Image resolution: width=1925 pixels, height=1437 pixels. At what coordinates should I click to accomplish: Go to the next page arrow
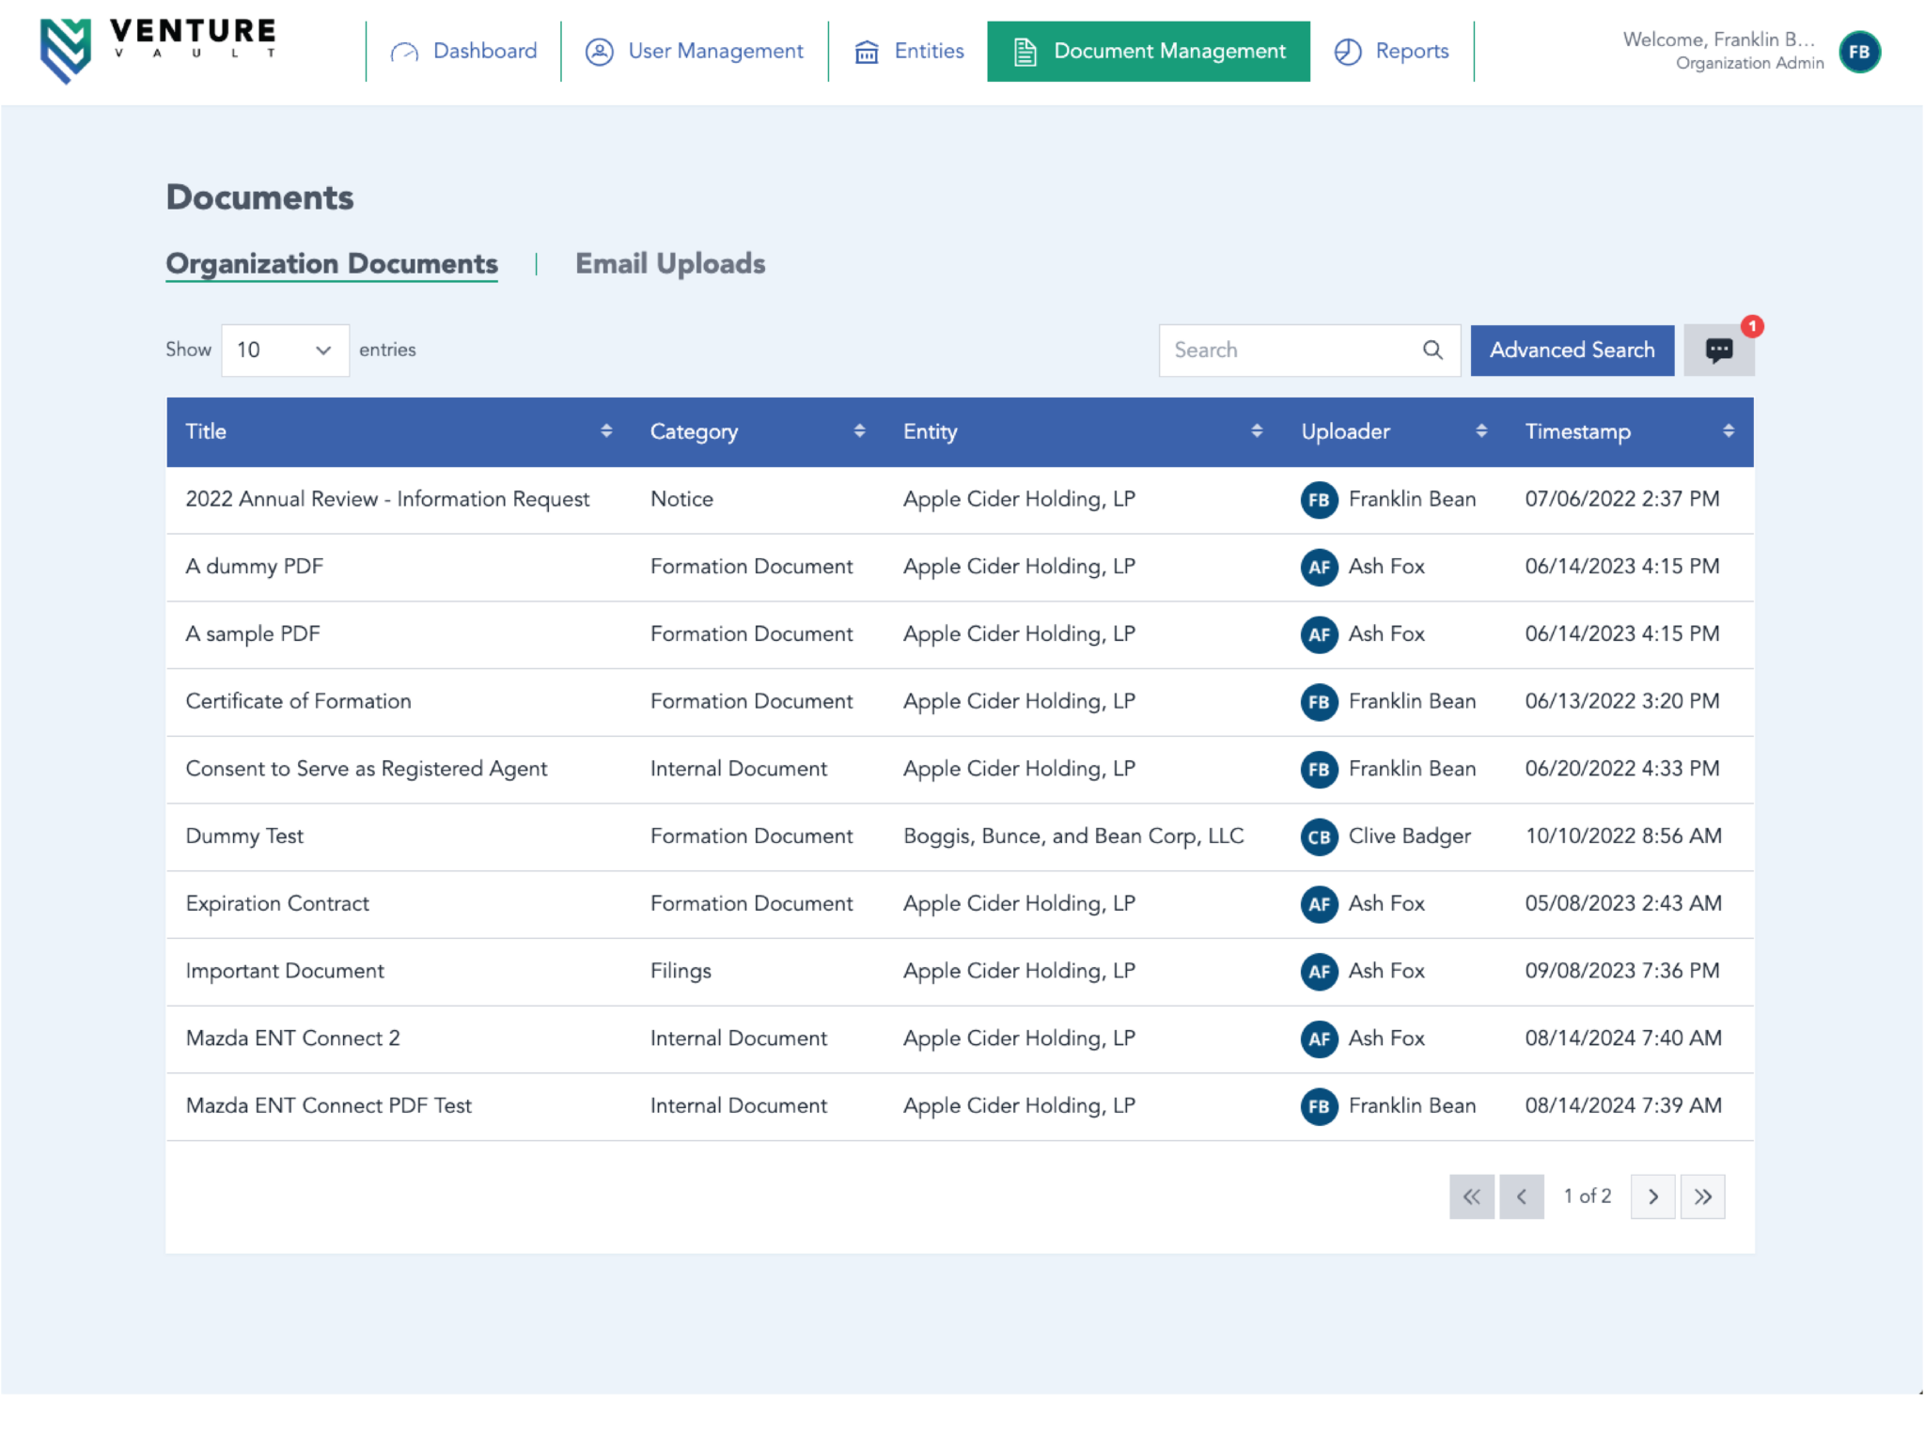1652,1196
